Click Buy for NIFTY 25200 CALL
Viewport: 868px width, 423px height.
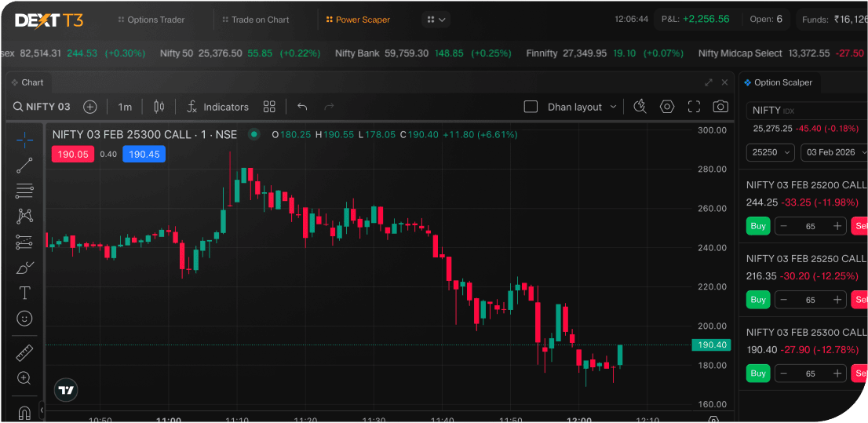pyautogui.click(x=757, y=226)
